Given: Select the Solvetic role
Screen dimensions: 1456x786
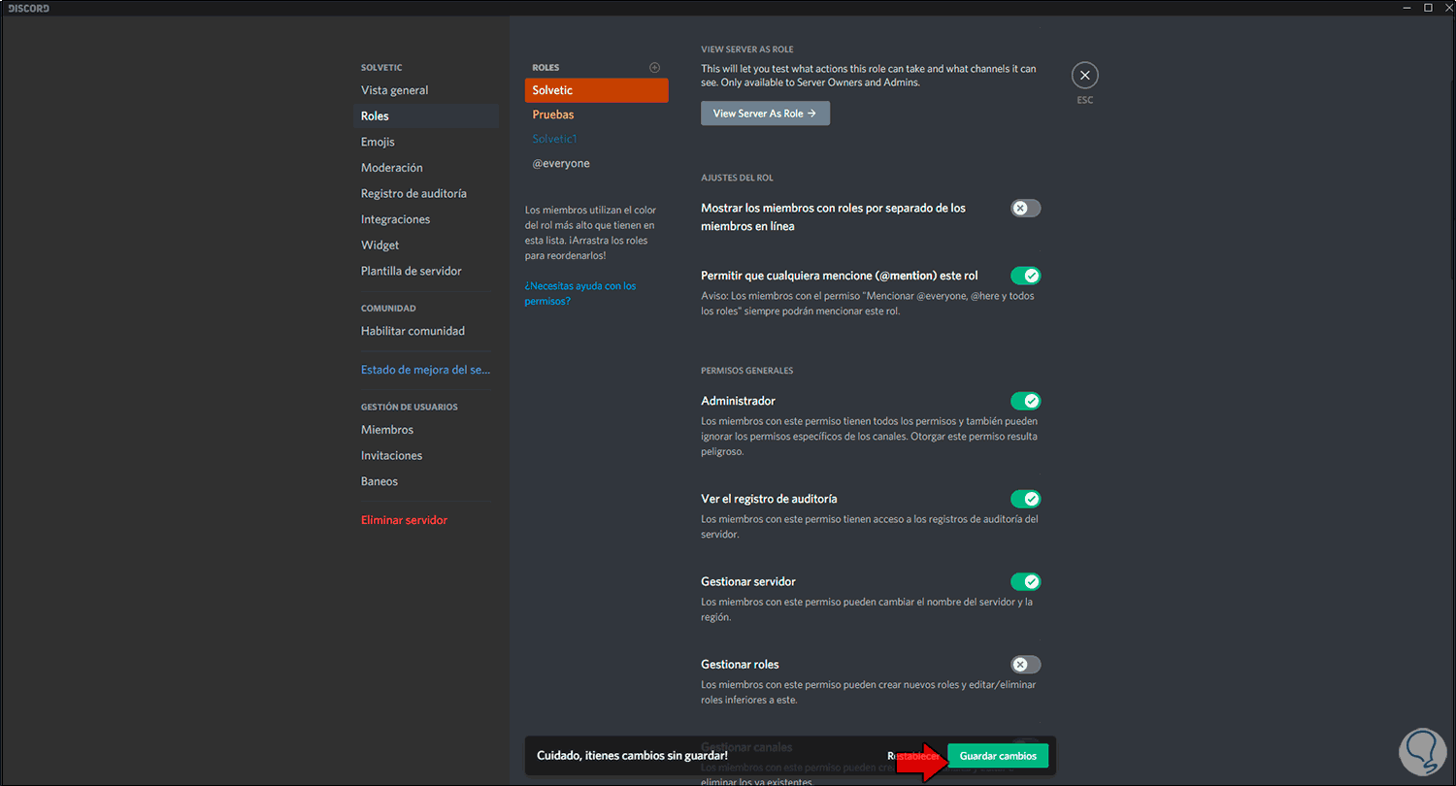Looking at the screenshot, I should tap(596, 90).
